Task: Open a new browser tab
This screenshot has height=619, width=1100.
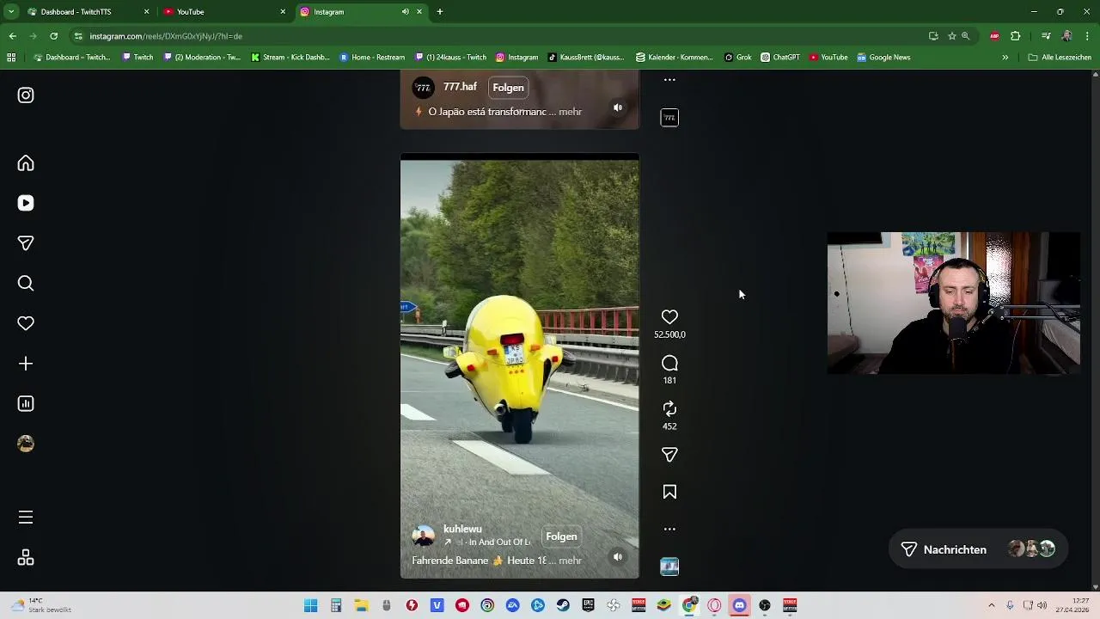Action: pyautogui.click(x=440, y=12)
